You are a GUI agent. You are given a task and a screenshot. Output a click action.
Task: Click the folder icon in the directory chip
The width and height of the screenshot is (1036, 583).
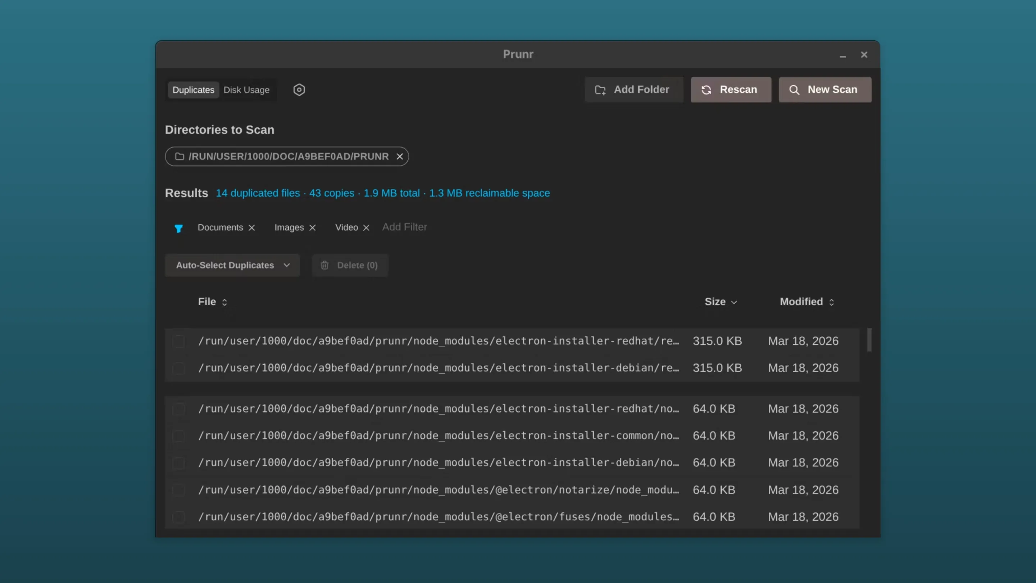pos(180,157)
